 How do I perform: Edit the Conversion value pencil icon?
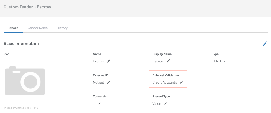99,104
